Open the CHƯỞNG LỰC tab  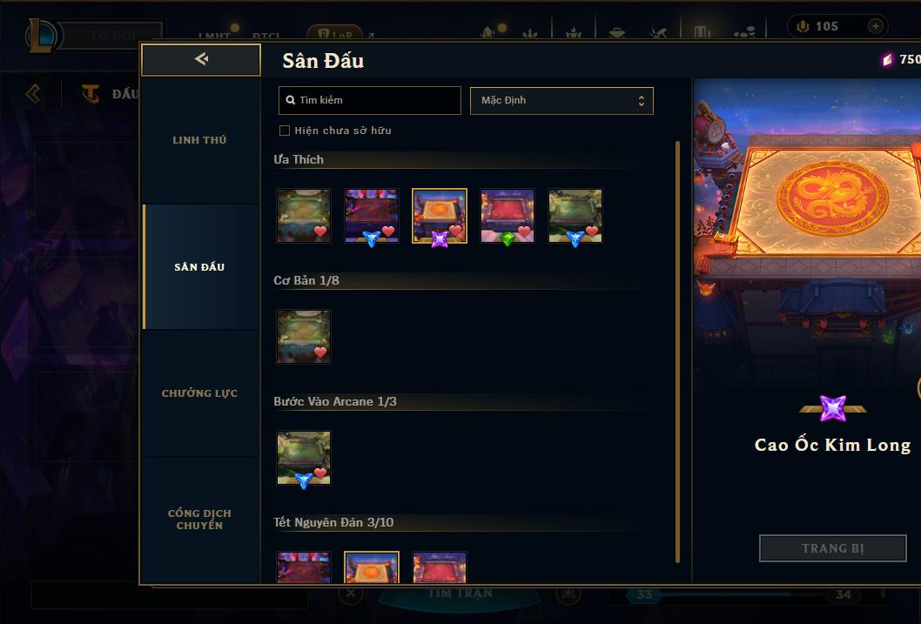199,393
